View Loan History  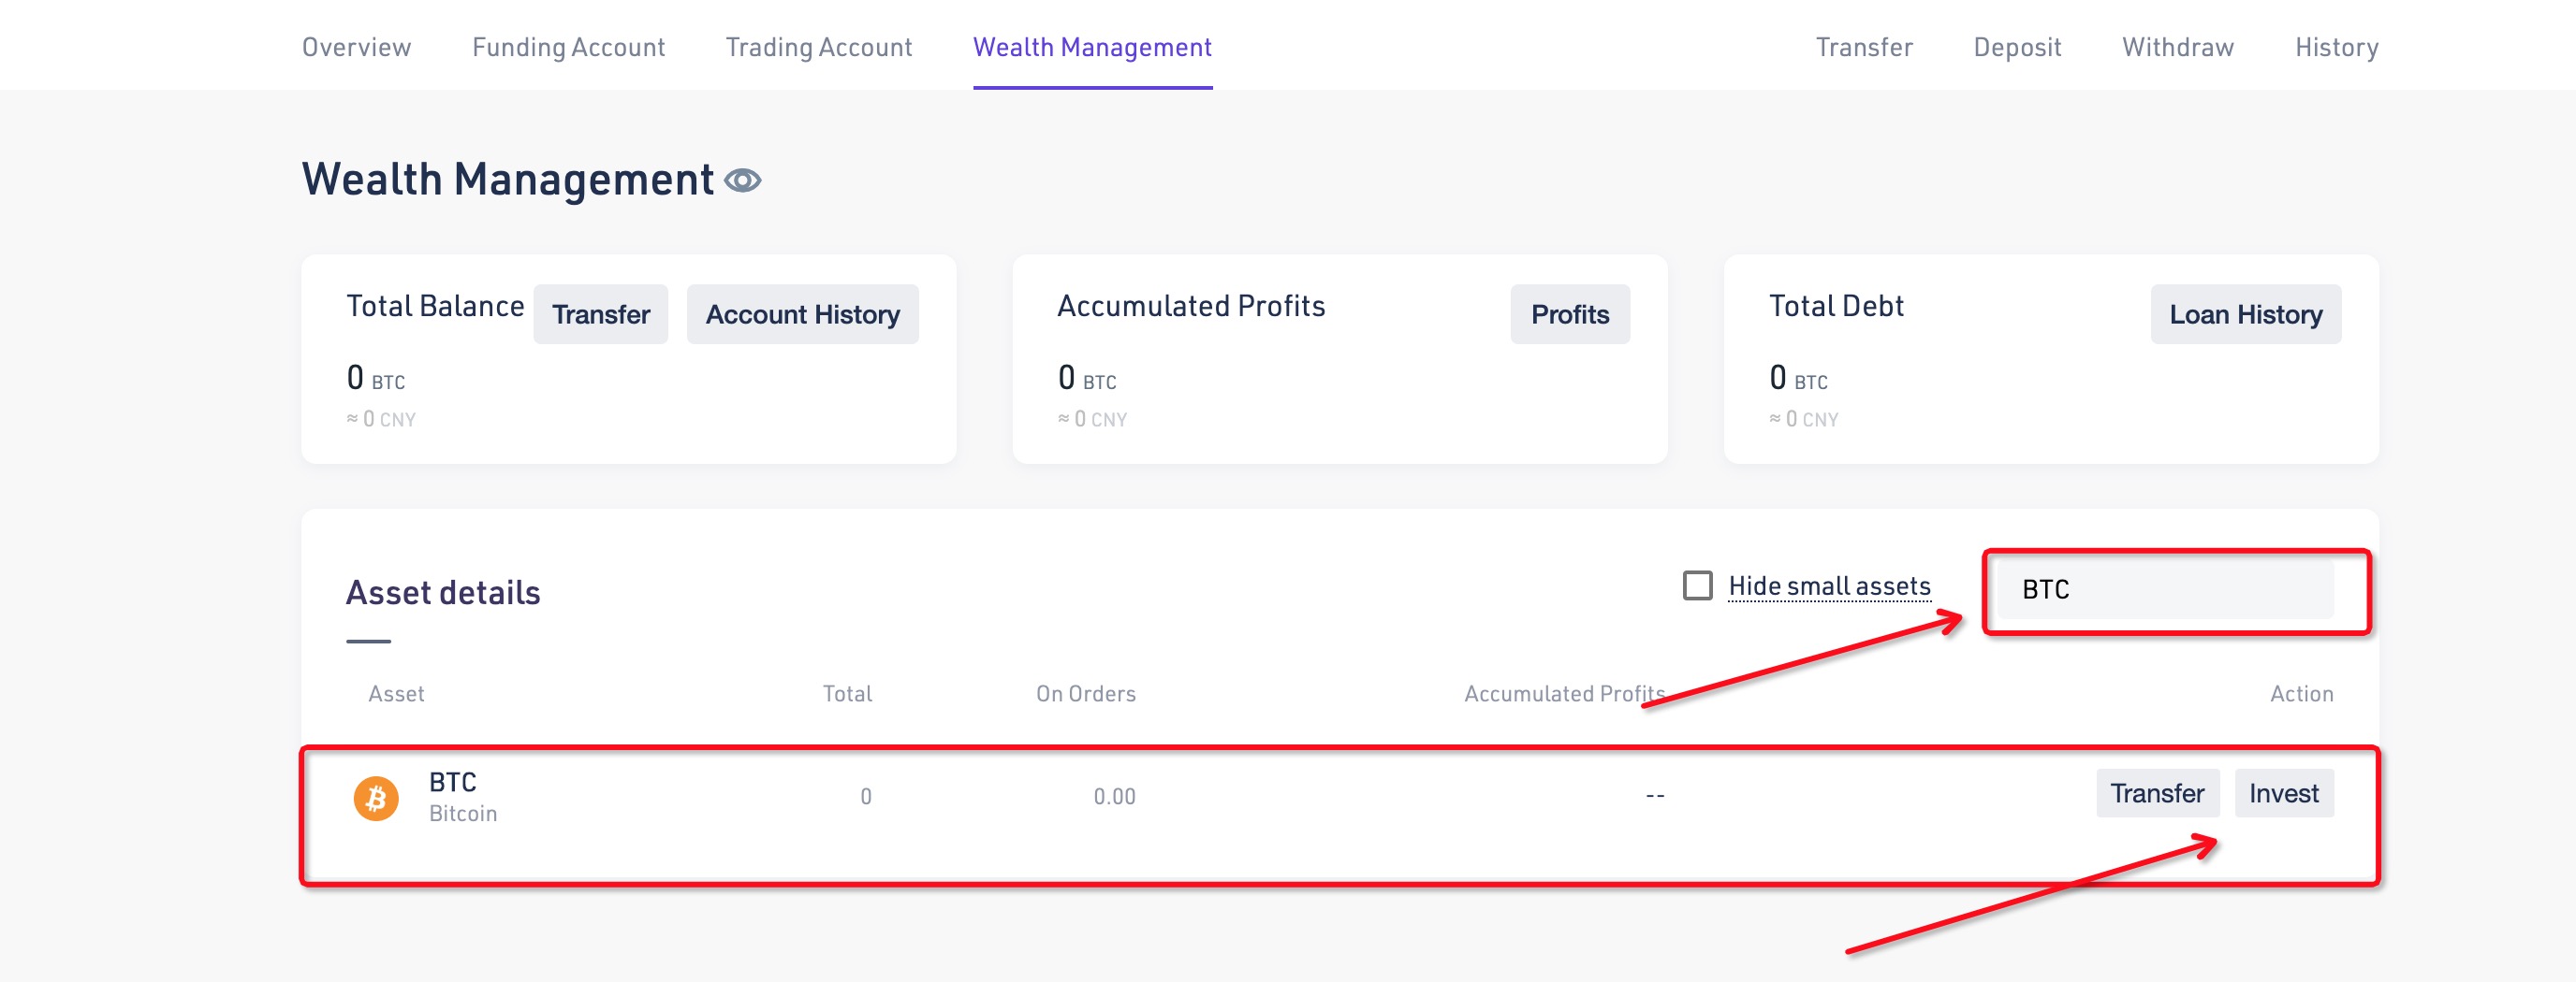pyautogui.click(x=2245, y=314)
